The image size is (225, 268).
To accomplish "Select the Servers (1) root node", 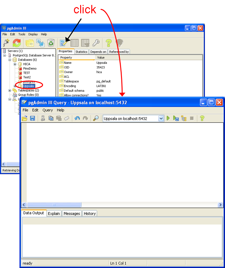I will coord(15,51).
